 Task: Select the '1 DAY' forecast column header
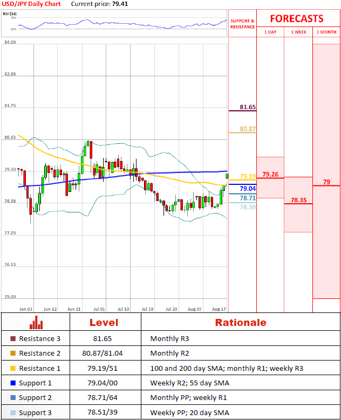click(270, 32)
